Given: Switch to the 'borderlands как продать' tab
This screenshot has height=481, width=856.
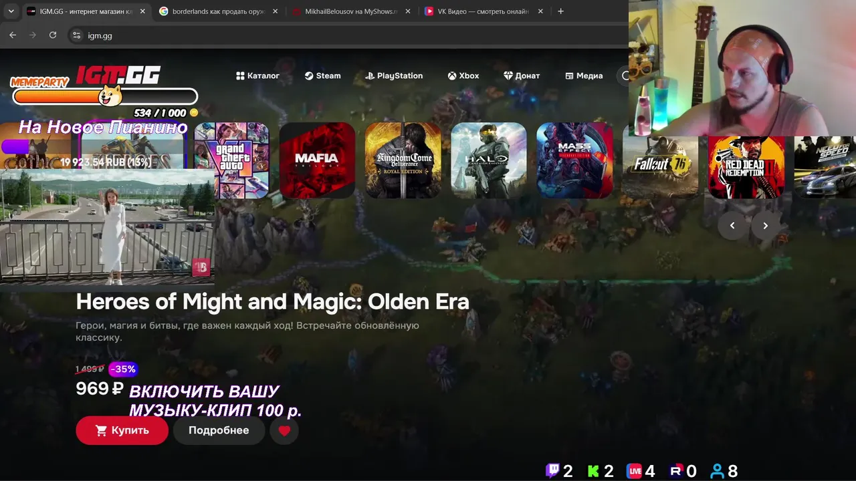Looking at the screenshot, I should click(x=219, y=11).
